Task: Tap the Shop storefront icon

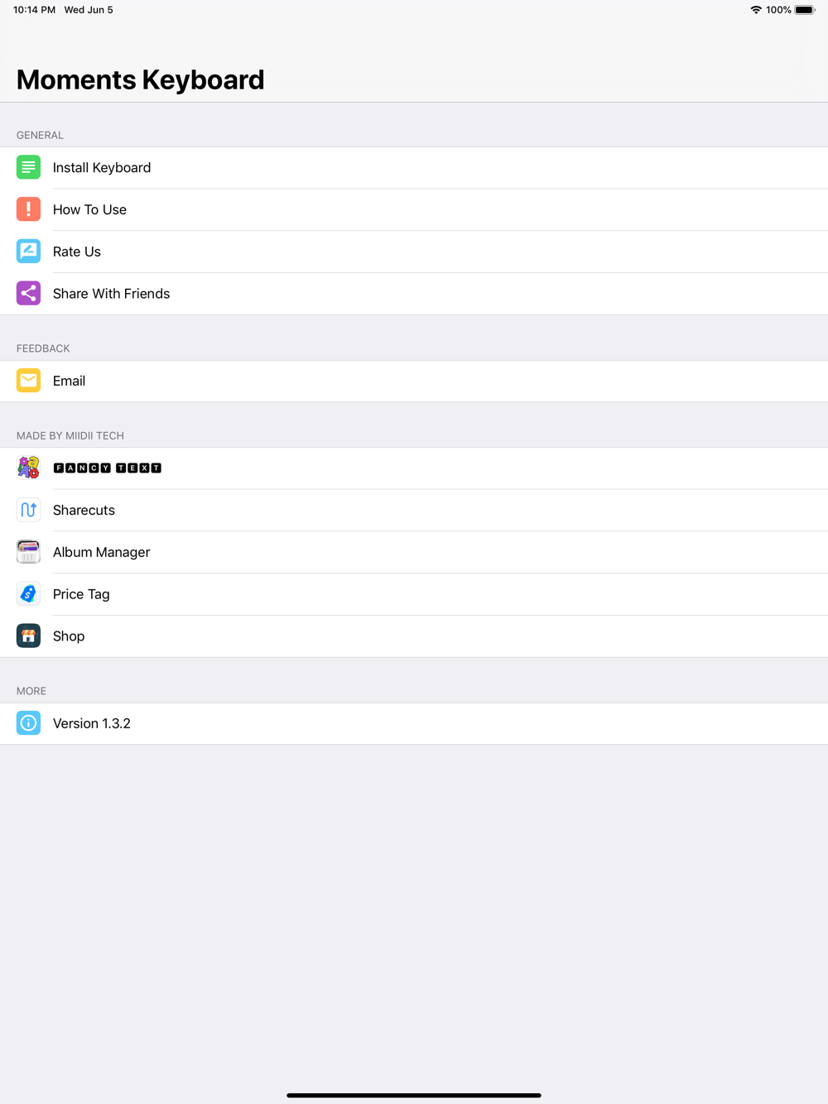Action: [28, 636]
